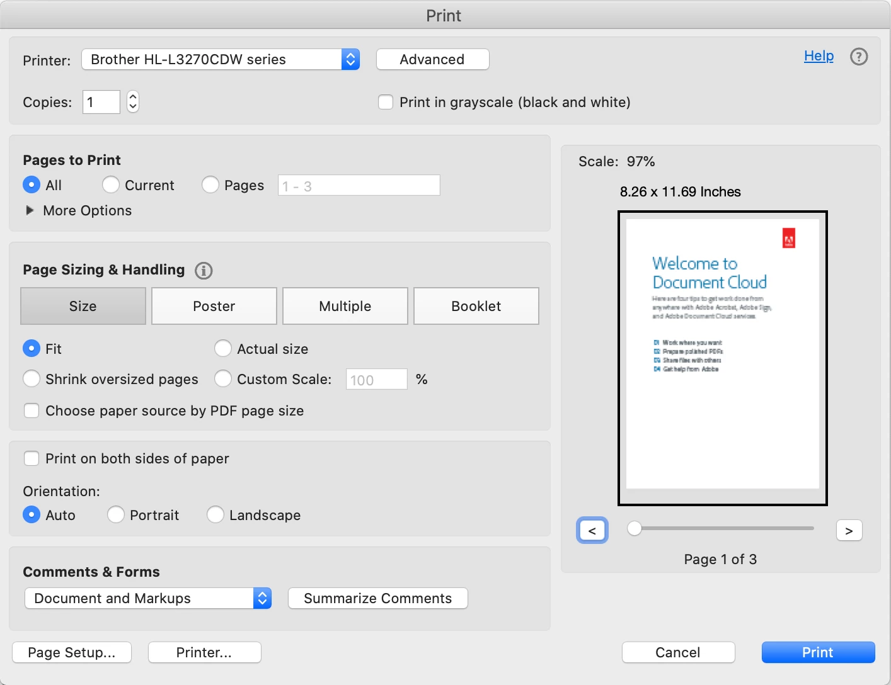Click the Custom Scale percentage field

(377, 380)
